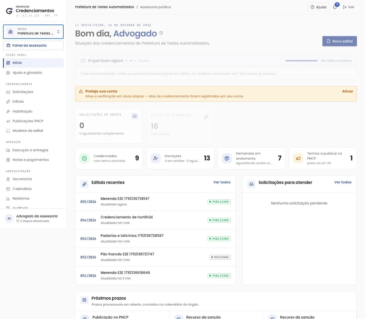Screen dimensions: 365x319
Task: Click the Termos a publicar megaphone icon
Action: pyautogui.click(x=298, y=158)
